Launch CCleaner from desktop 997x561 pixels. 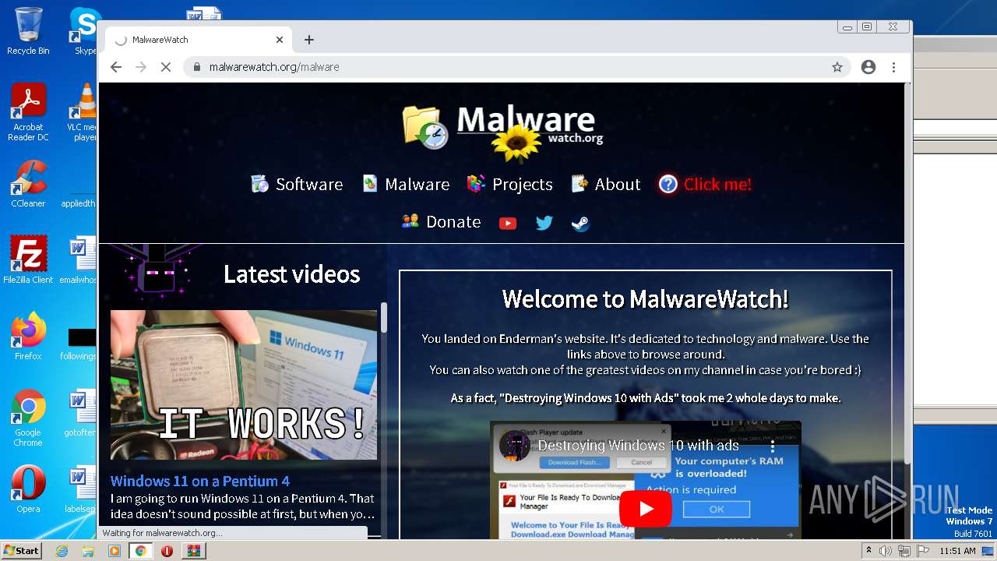28,184
